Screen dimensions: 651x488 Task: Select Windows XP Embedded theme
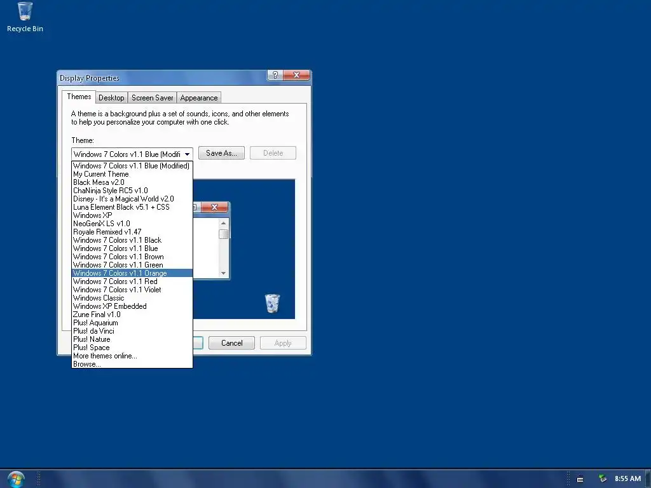132,306
